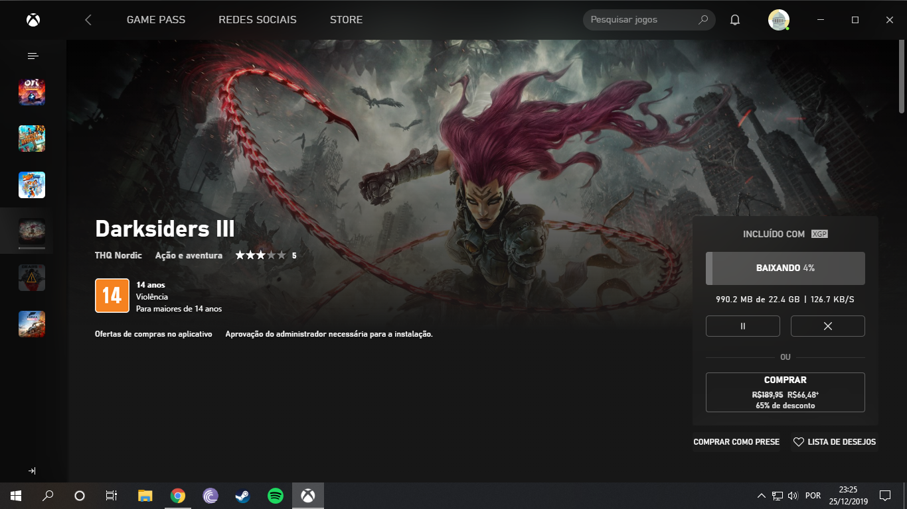
Task: Open Windows search from the taskbar
Action: [x=48, y=496]
